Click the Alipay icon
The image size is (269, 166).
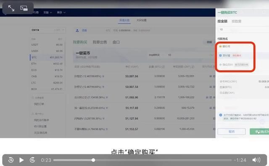click(220, 55)
